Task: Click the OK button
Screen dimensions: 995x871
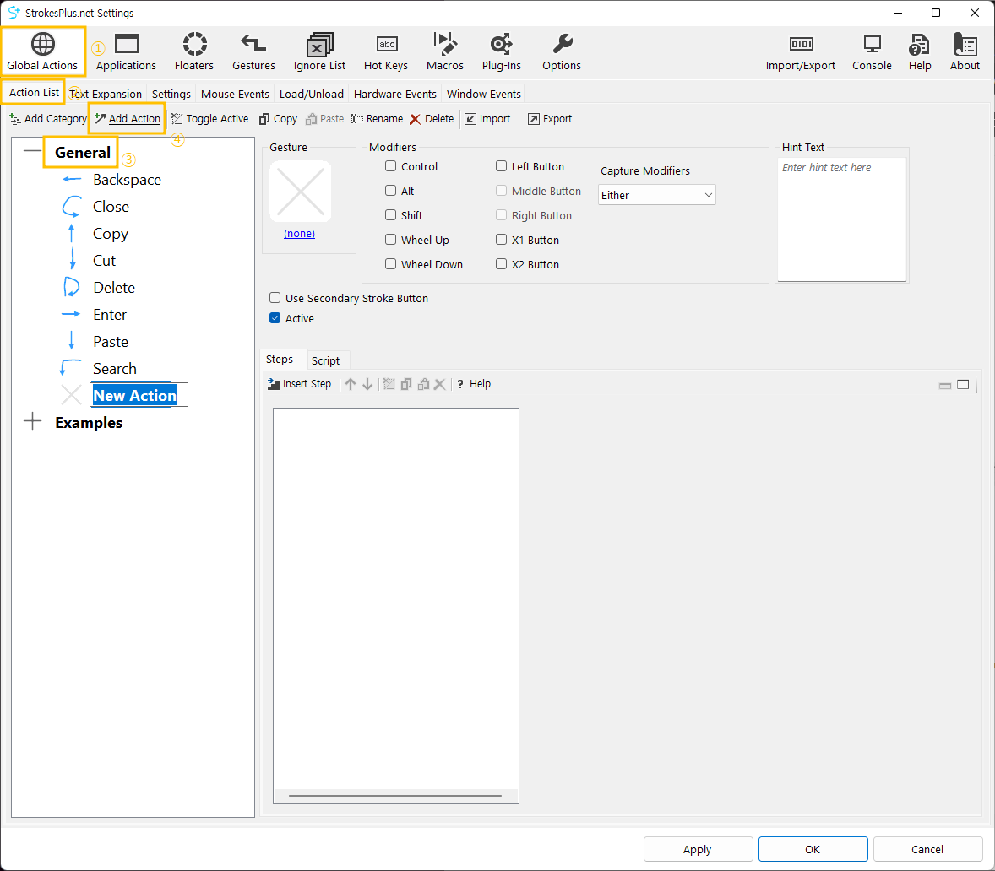Action: click(x=813, y=849)
